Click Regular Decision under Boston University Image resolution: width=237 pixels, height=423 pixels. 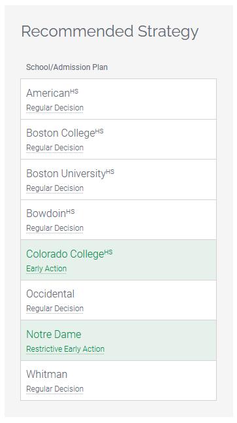coord(55,188)
